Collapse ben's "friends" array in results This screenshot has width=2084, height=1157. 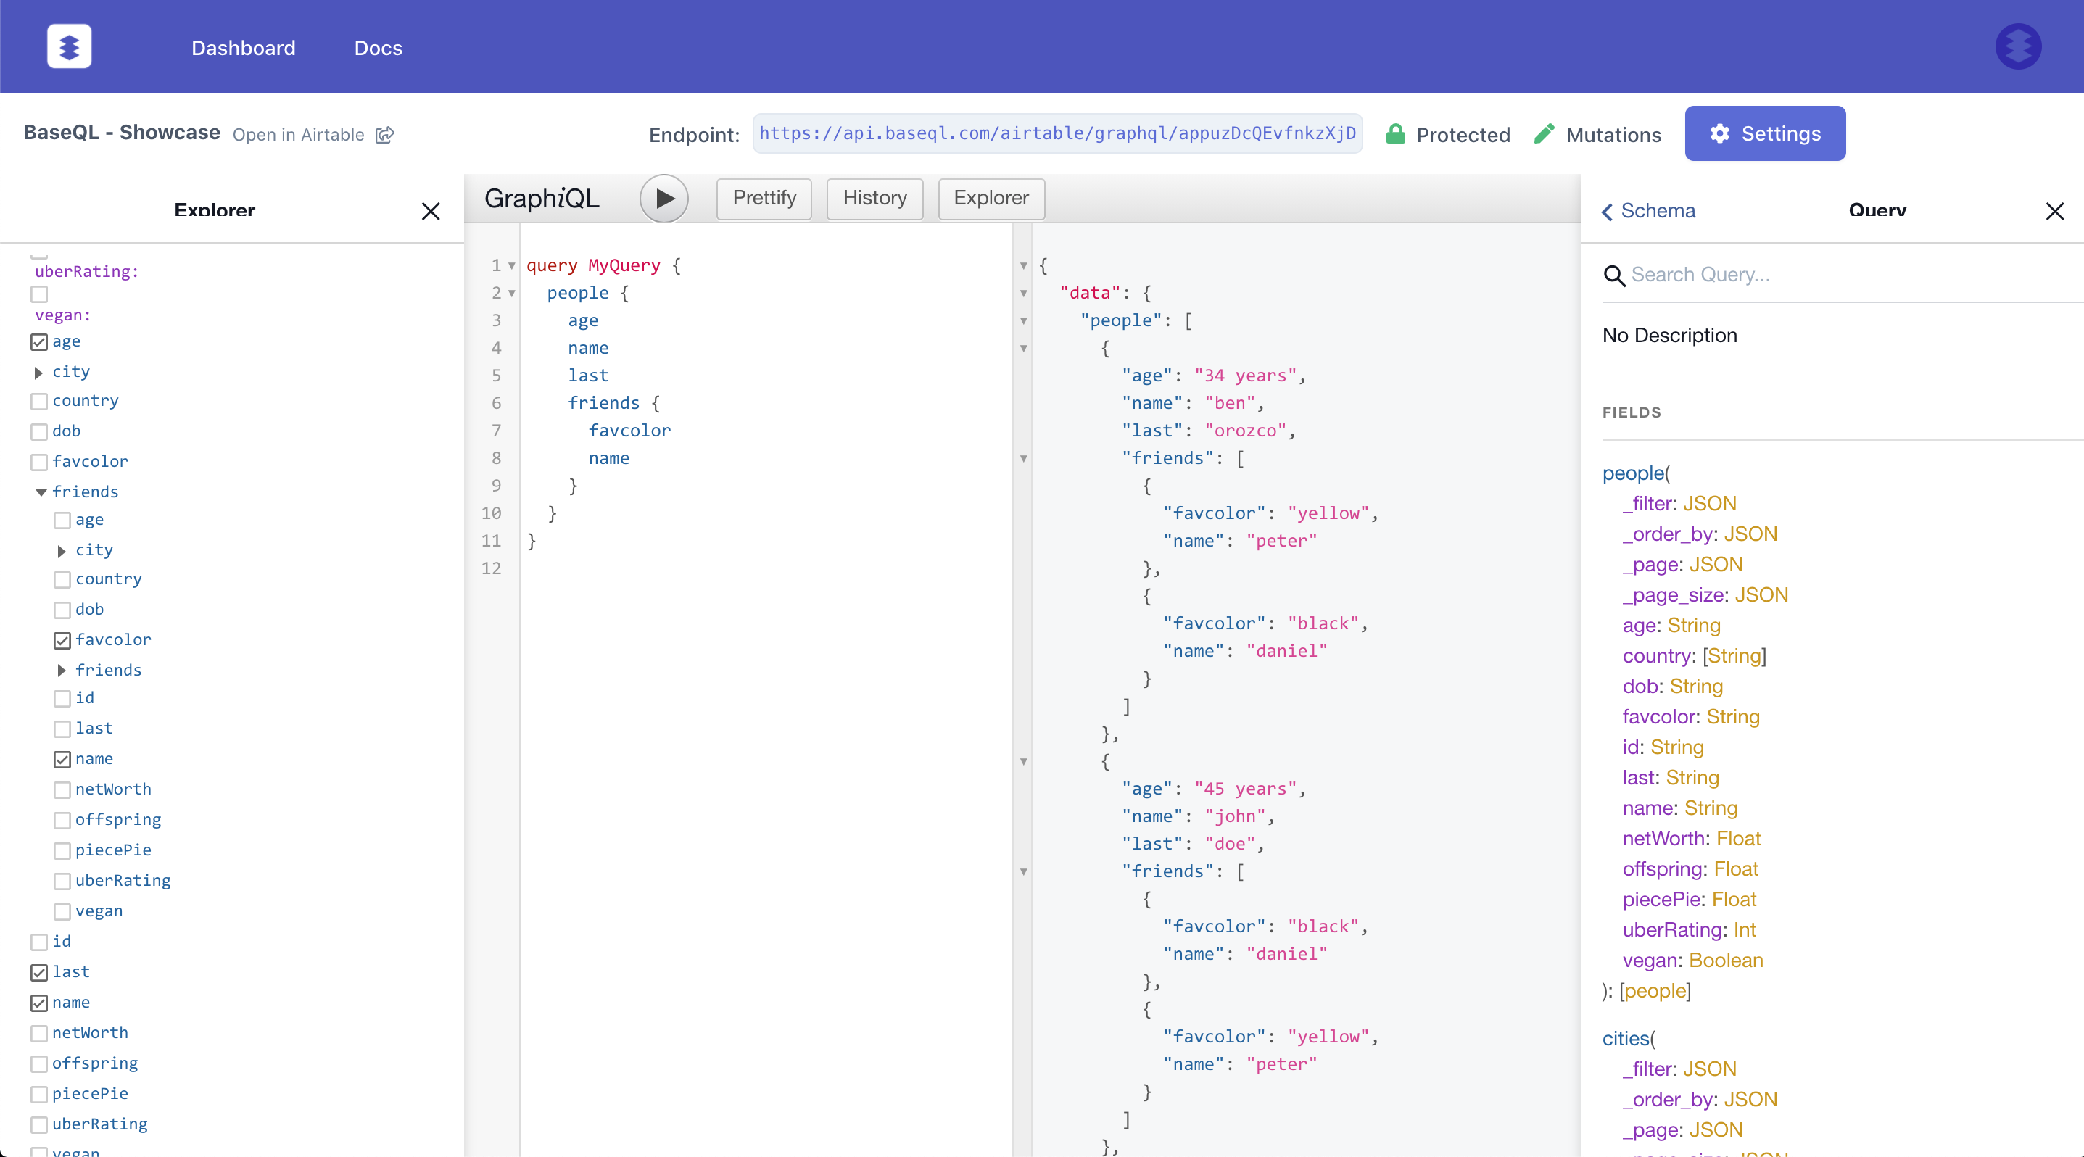click(x=1023, y=458)
